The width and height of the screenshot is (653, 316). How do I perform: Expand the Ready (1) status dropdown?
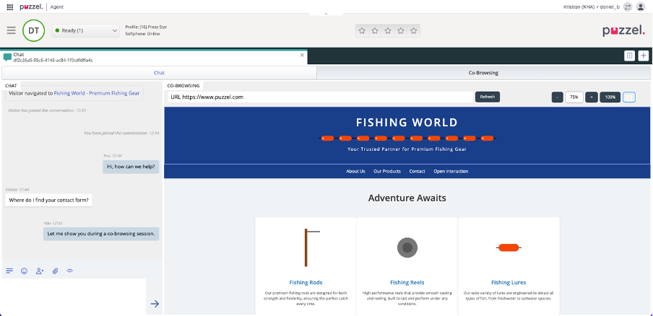(x=86, y=30)
